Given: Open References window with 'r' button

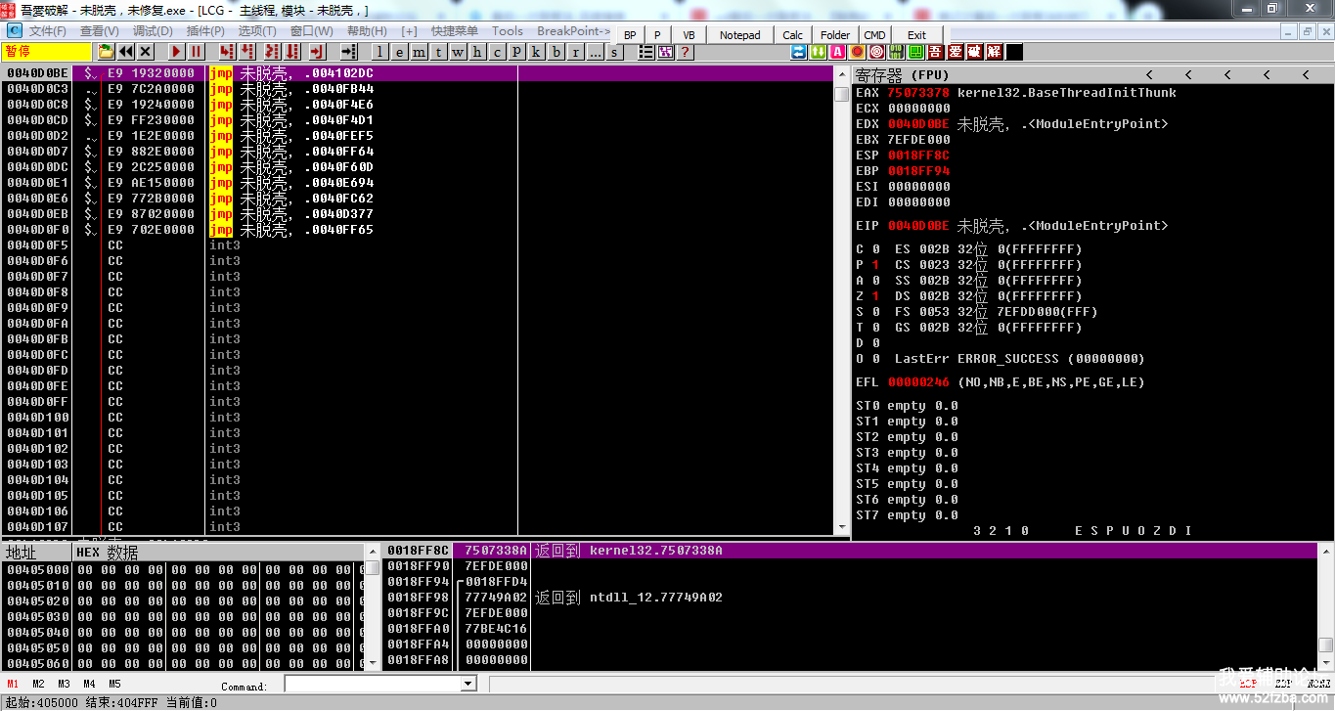Looking at the screenshot, I should tap(575, 52).
